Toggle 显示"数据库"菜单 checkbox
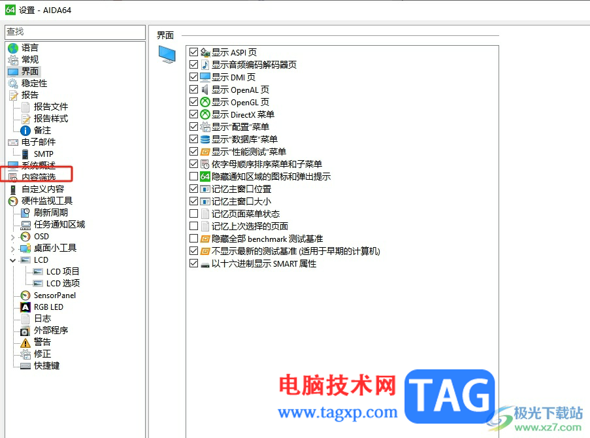The image size is (590, 438). 194,139
